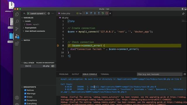Click run/debug icon at top right

point(183,14)
